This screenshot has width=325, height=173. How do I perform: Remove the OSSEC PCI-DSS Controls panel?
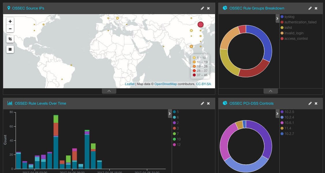click(x=316, y=104)
